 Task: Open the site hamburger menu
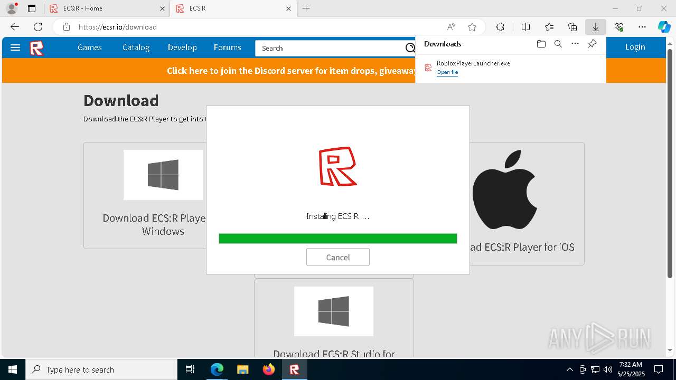coord(15,47)
